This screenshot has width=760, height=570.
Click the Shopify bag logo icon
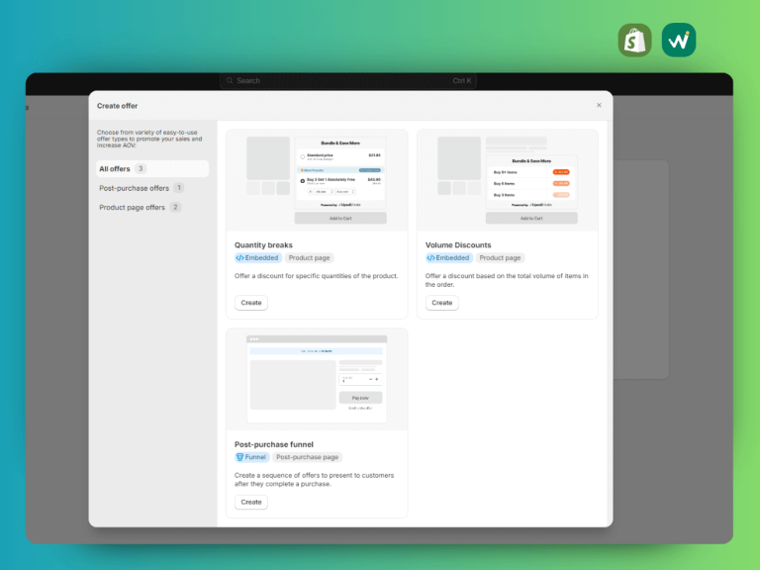(x=634, y=41)
